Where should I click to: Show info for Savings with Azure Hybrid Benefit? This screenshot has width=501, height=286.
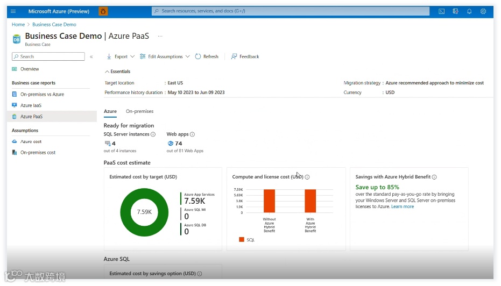tap(434, 177)
